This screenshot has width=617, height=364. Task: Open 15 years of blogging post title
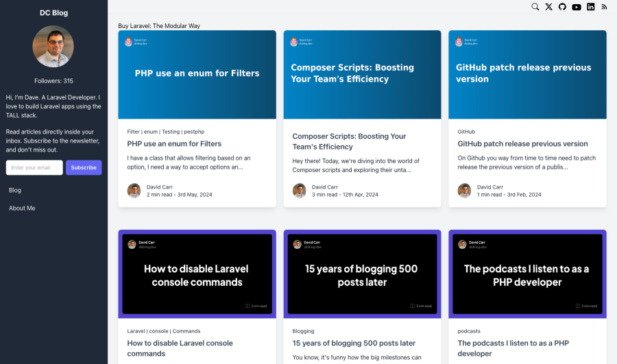[x=354, y=343]
